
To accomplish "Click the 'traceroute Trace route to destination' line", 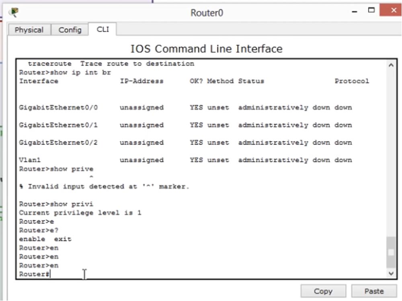I will point(111,63).
